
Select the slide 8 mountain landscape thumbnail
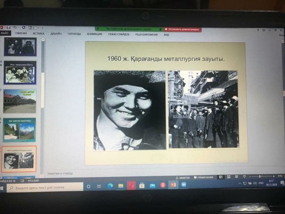[x=19, y=129]
